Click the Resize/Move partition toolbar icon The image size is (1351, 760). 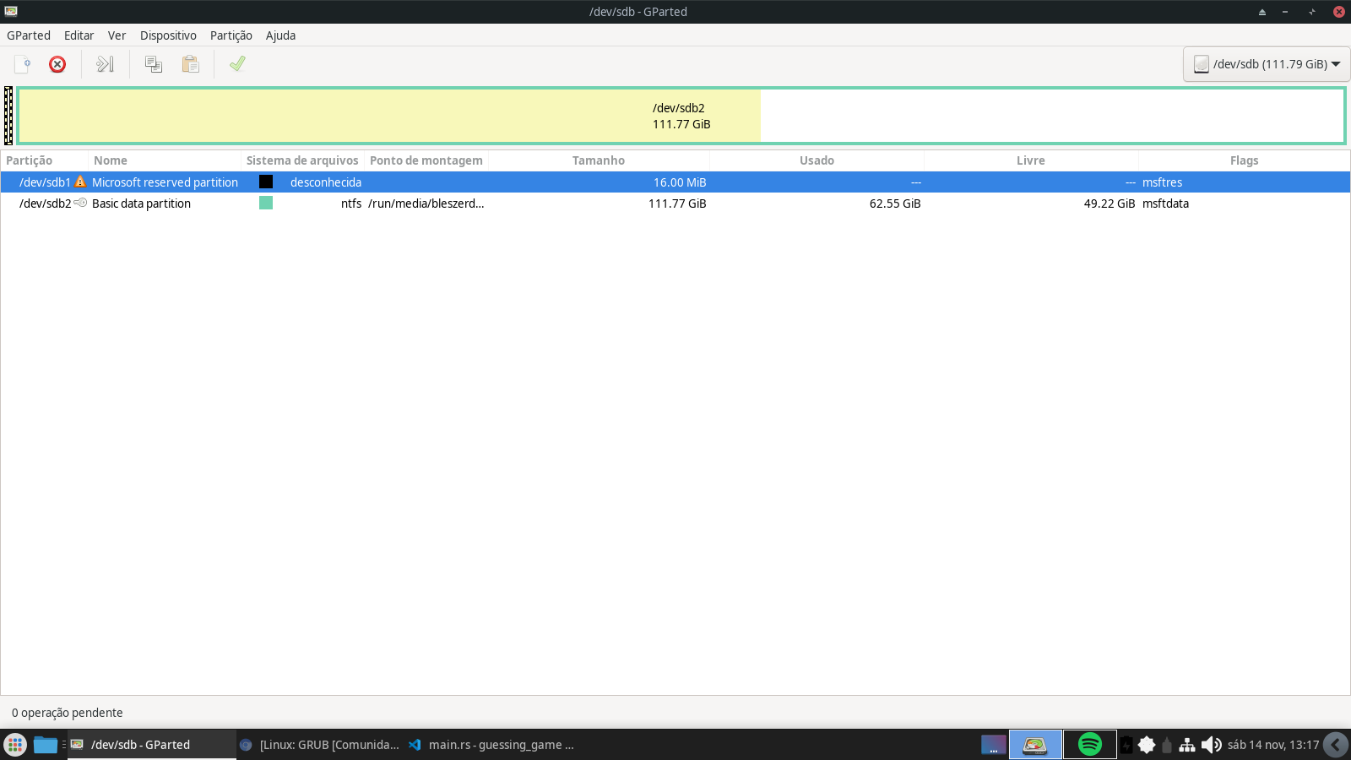click(106, 64)
